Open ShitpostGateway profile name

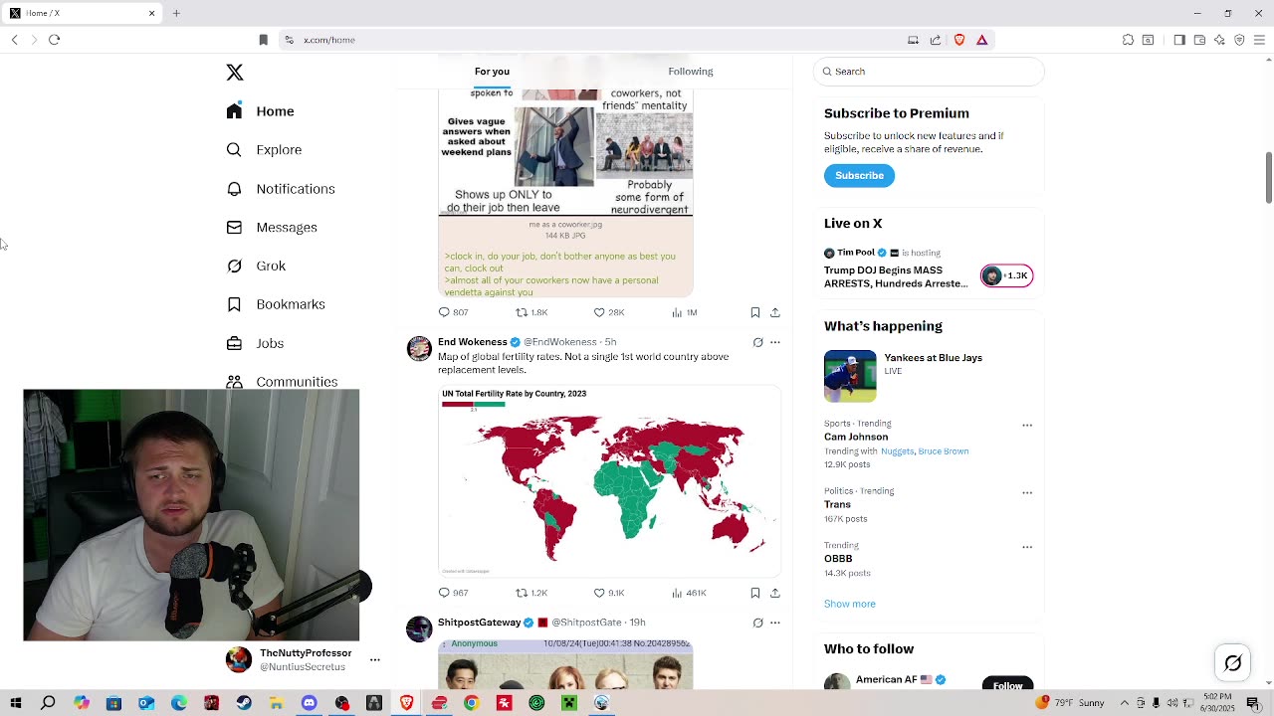click(480, 623)
